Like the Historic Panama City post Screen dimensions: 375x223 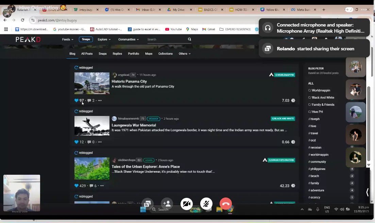(76, 100)
